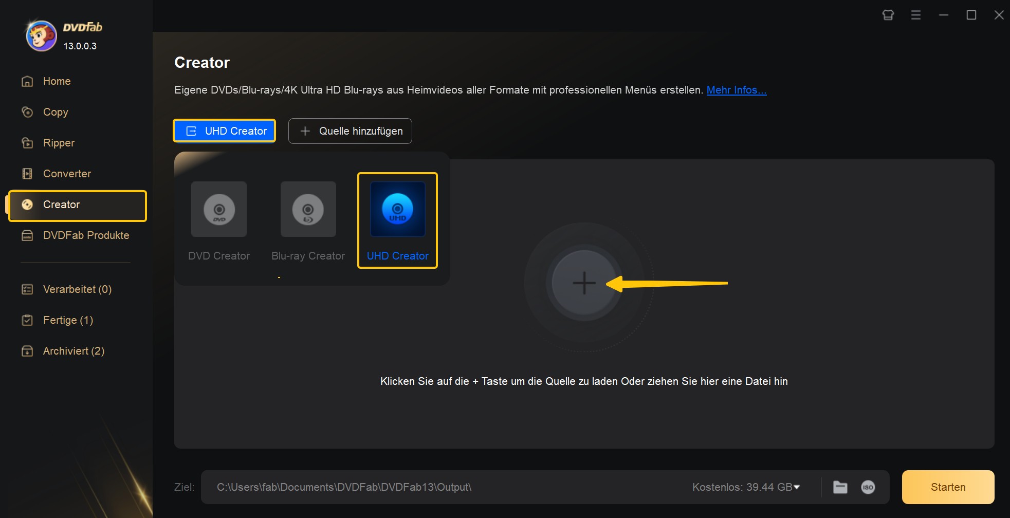Select ISO output icon
1010x518 pixels.
point(868,487)
